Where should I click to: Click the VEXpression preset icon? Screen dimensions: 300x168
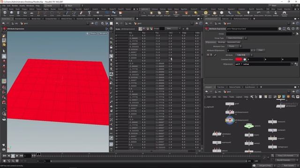coord(296,64)
